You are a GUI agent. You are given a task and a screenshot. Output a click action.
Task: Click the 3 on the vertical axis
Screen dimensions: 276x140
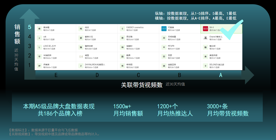tap(30, 46)
